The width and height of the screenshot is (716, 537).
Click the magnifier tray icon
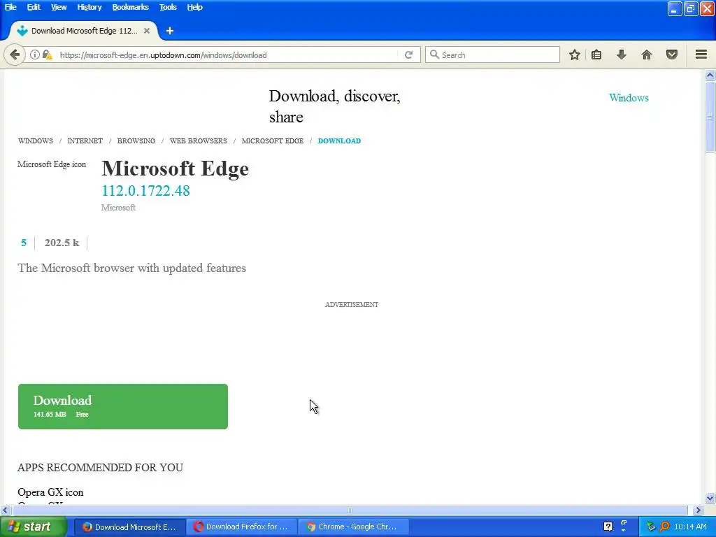(x=664, y=527)
